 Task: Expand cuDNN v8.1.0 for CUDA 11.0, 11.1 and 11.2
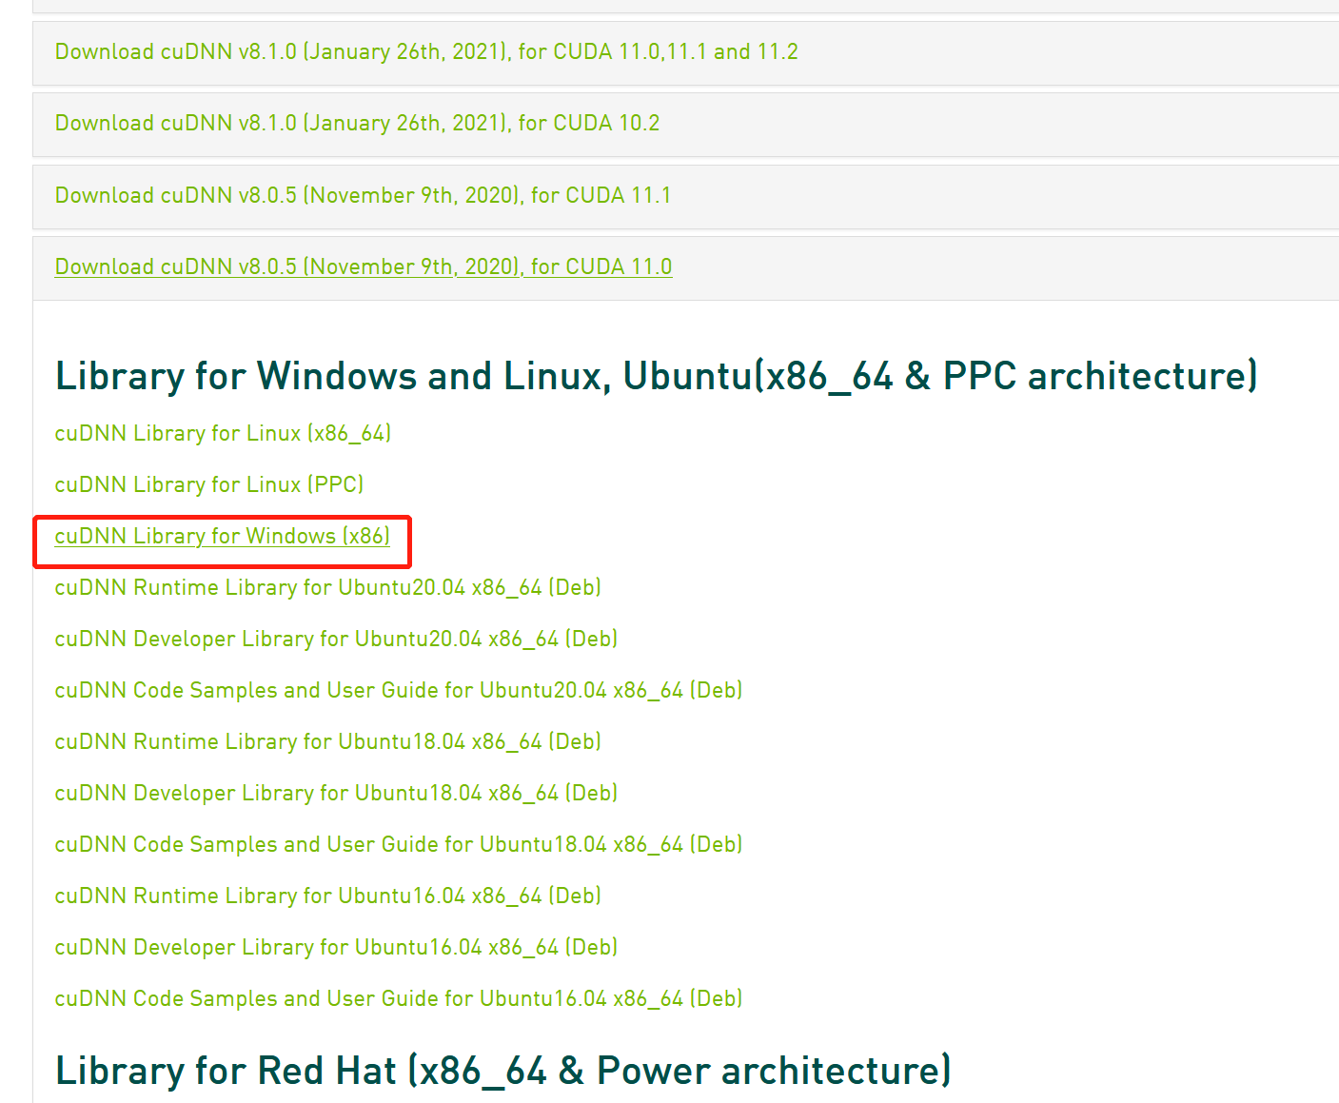426,51
